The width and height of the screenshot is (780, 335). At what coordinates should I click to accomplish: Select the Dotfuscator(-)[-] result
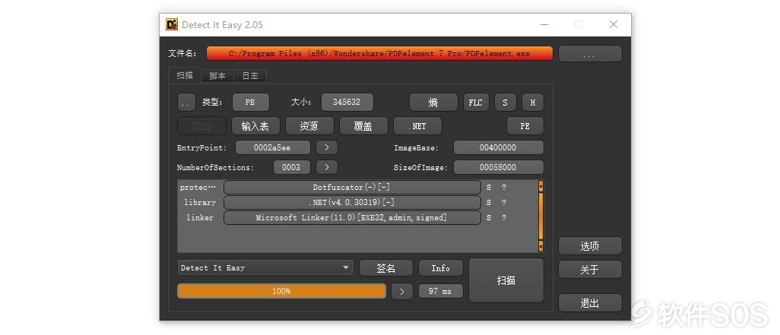click(x=352, y=188)
